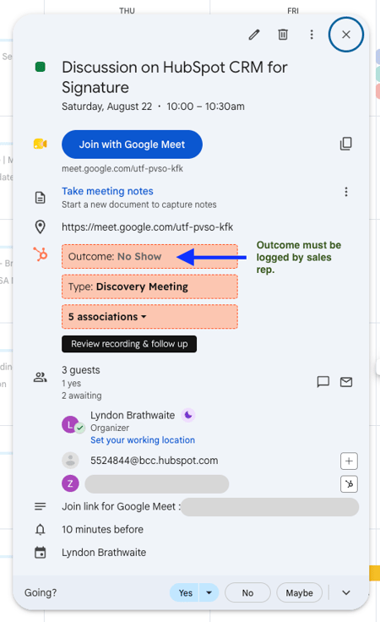
Task: Expand RSVP section with chevron
Action: [346, 593]
